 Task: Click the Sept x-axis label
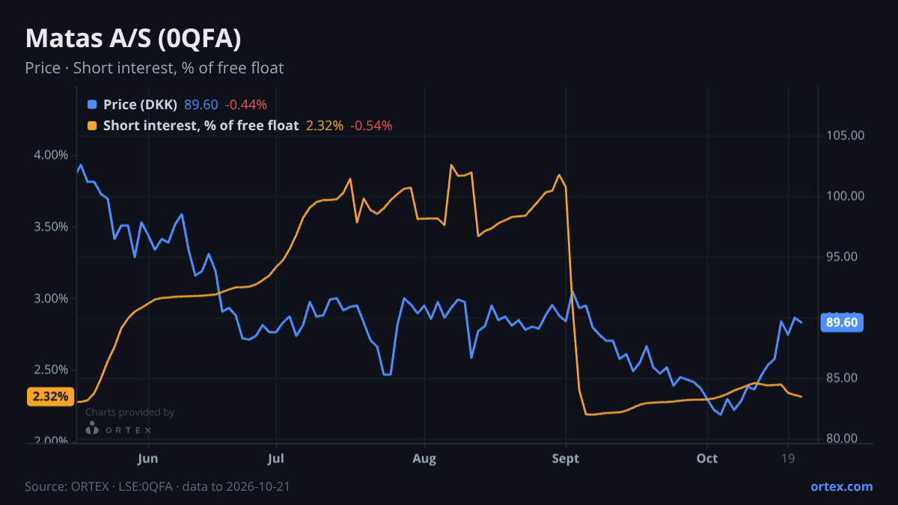point(566,458)
